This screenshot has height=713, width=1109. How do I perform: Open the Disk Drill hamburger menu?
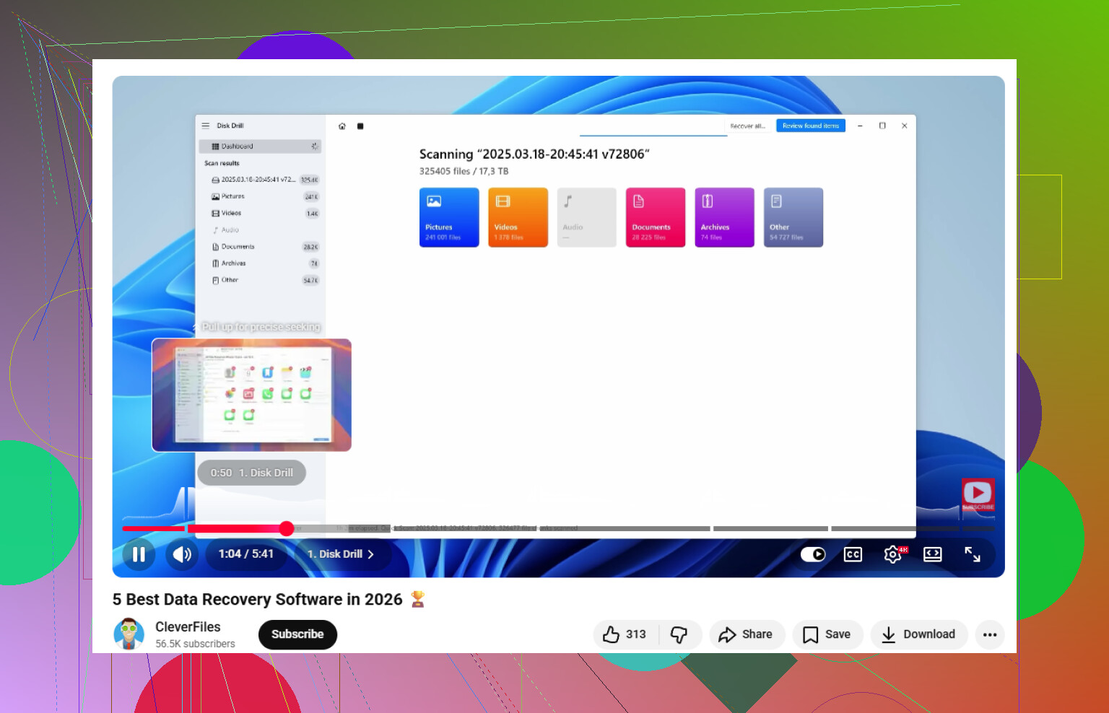pos(205,126)
